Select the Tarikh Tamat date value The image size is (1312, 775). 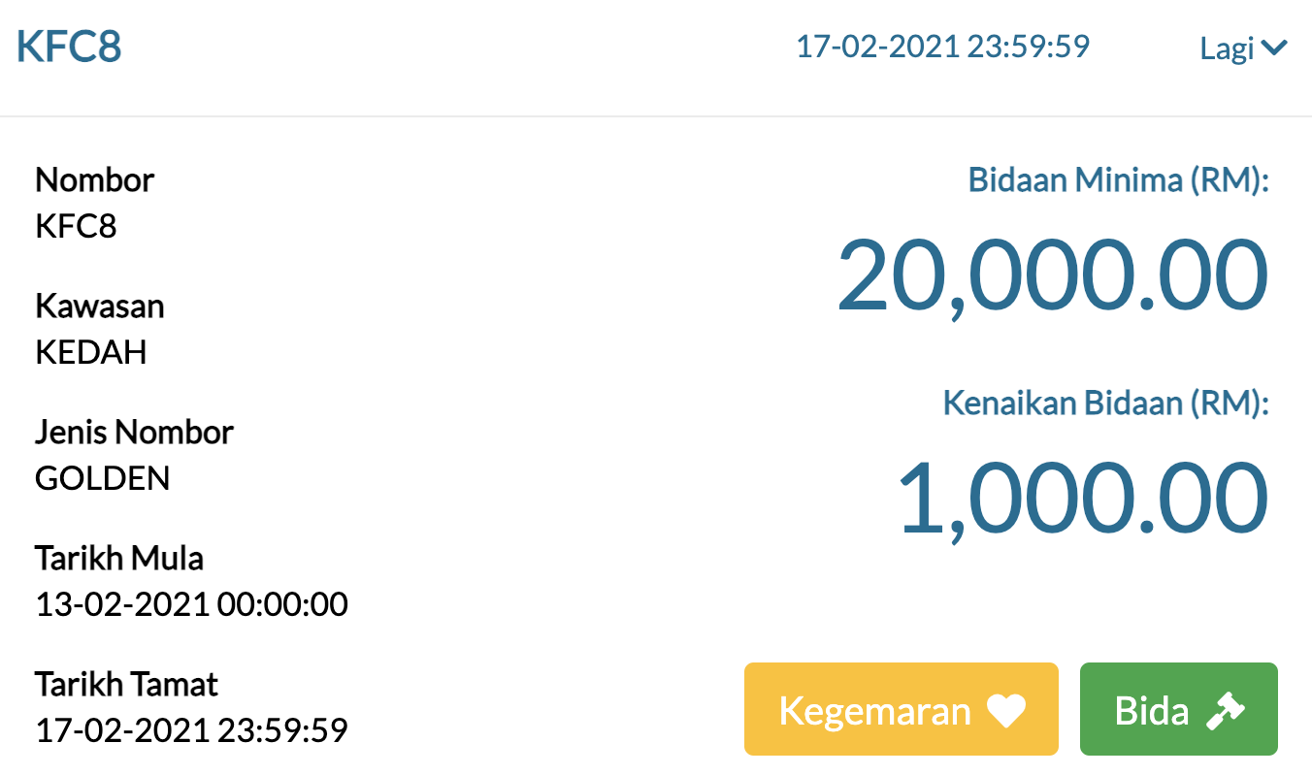pyautogui.click(x=191, y=730)
